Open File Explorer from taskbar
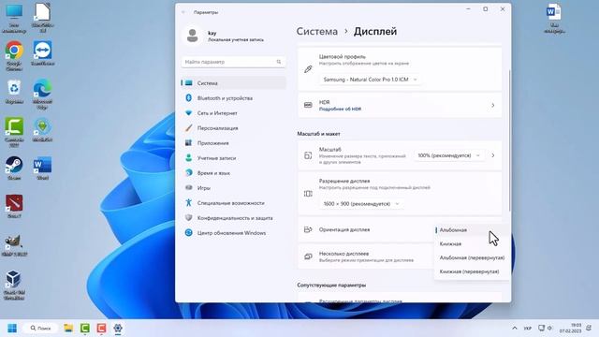Image resolution: width=599 pixels, height=337 pixels. [x=68, y=329]
